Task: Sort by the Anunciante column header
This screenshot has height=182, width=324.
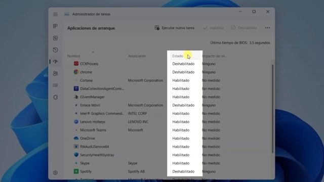Action: [137, 56]
